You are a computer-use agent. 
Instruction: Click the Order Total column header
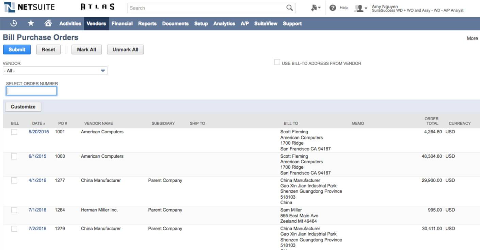pos(432,121)
